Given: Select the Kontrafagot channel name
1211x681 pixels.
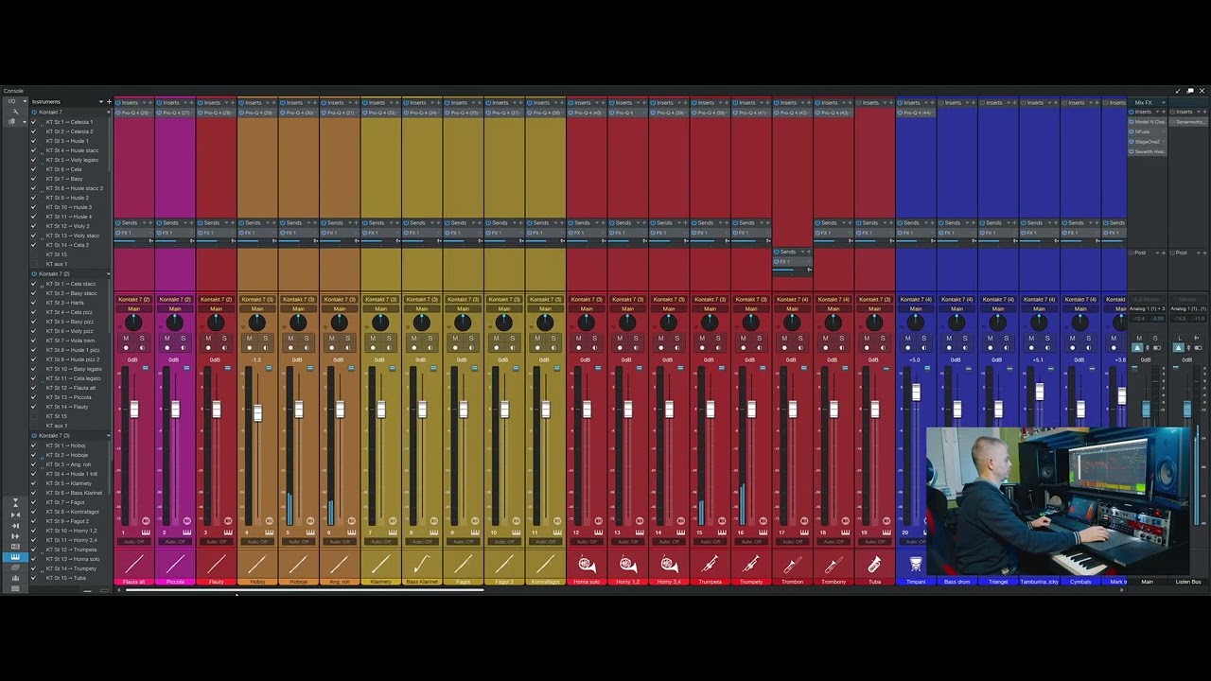Looking at the screenshot, I should coord(545,582).
